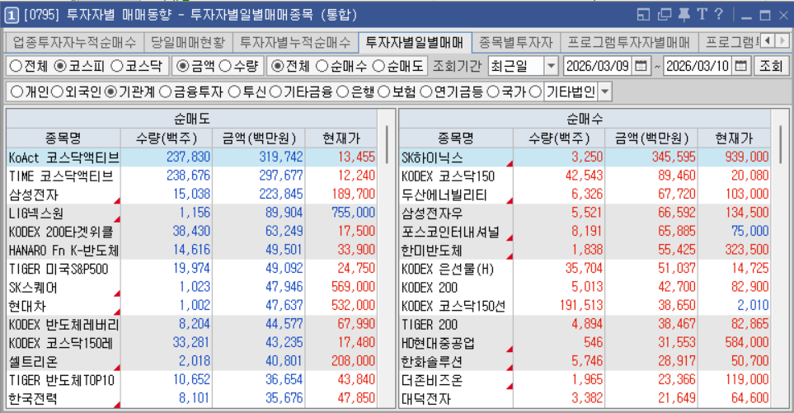Open the 조회기간 최근일 dropdown
Screen dimensions: 794x413
click(x=551, y=66)
